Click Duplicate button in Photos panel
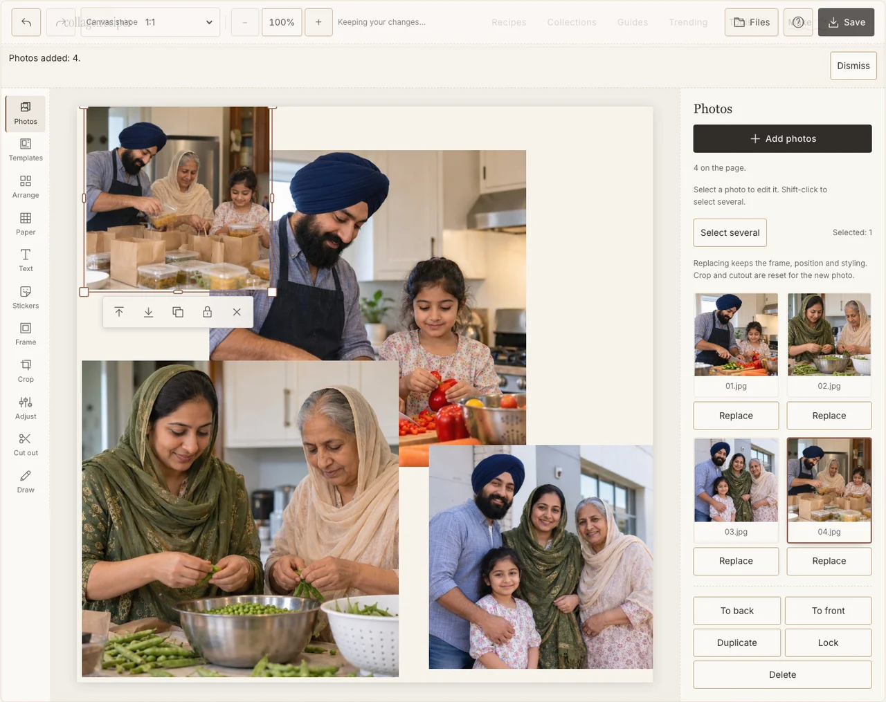The height and width of the screenshot is (702, 886). pos(737,643)
